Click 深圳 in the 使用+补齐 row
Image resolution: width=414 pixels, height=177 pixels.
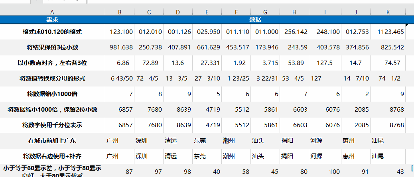(x=149, y=156)
